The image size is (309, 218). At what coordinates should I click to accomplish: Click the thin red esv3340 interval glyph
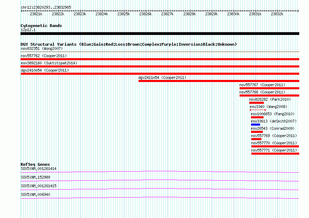(x=258, y=110)
